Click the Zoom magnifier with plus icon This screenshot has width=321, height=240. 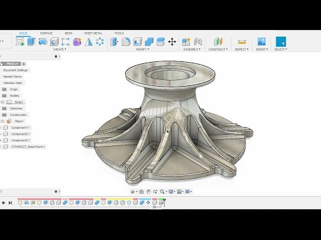[x=155, y=191]
